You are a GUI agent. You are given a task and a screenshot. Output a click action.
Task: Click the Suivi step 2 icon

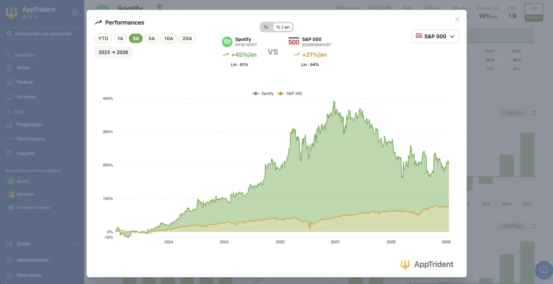(9, 112)
